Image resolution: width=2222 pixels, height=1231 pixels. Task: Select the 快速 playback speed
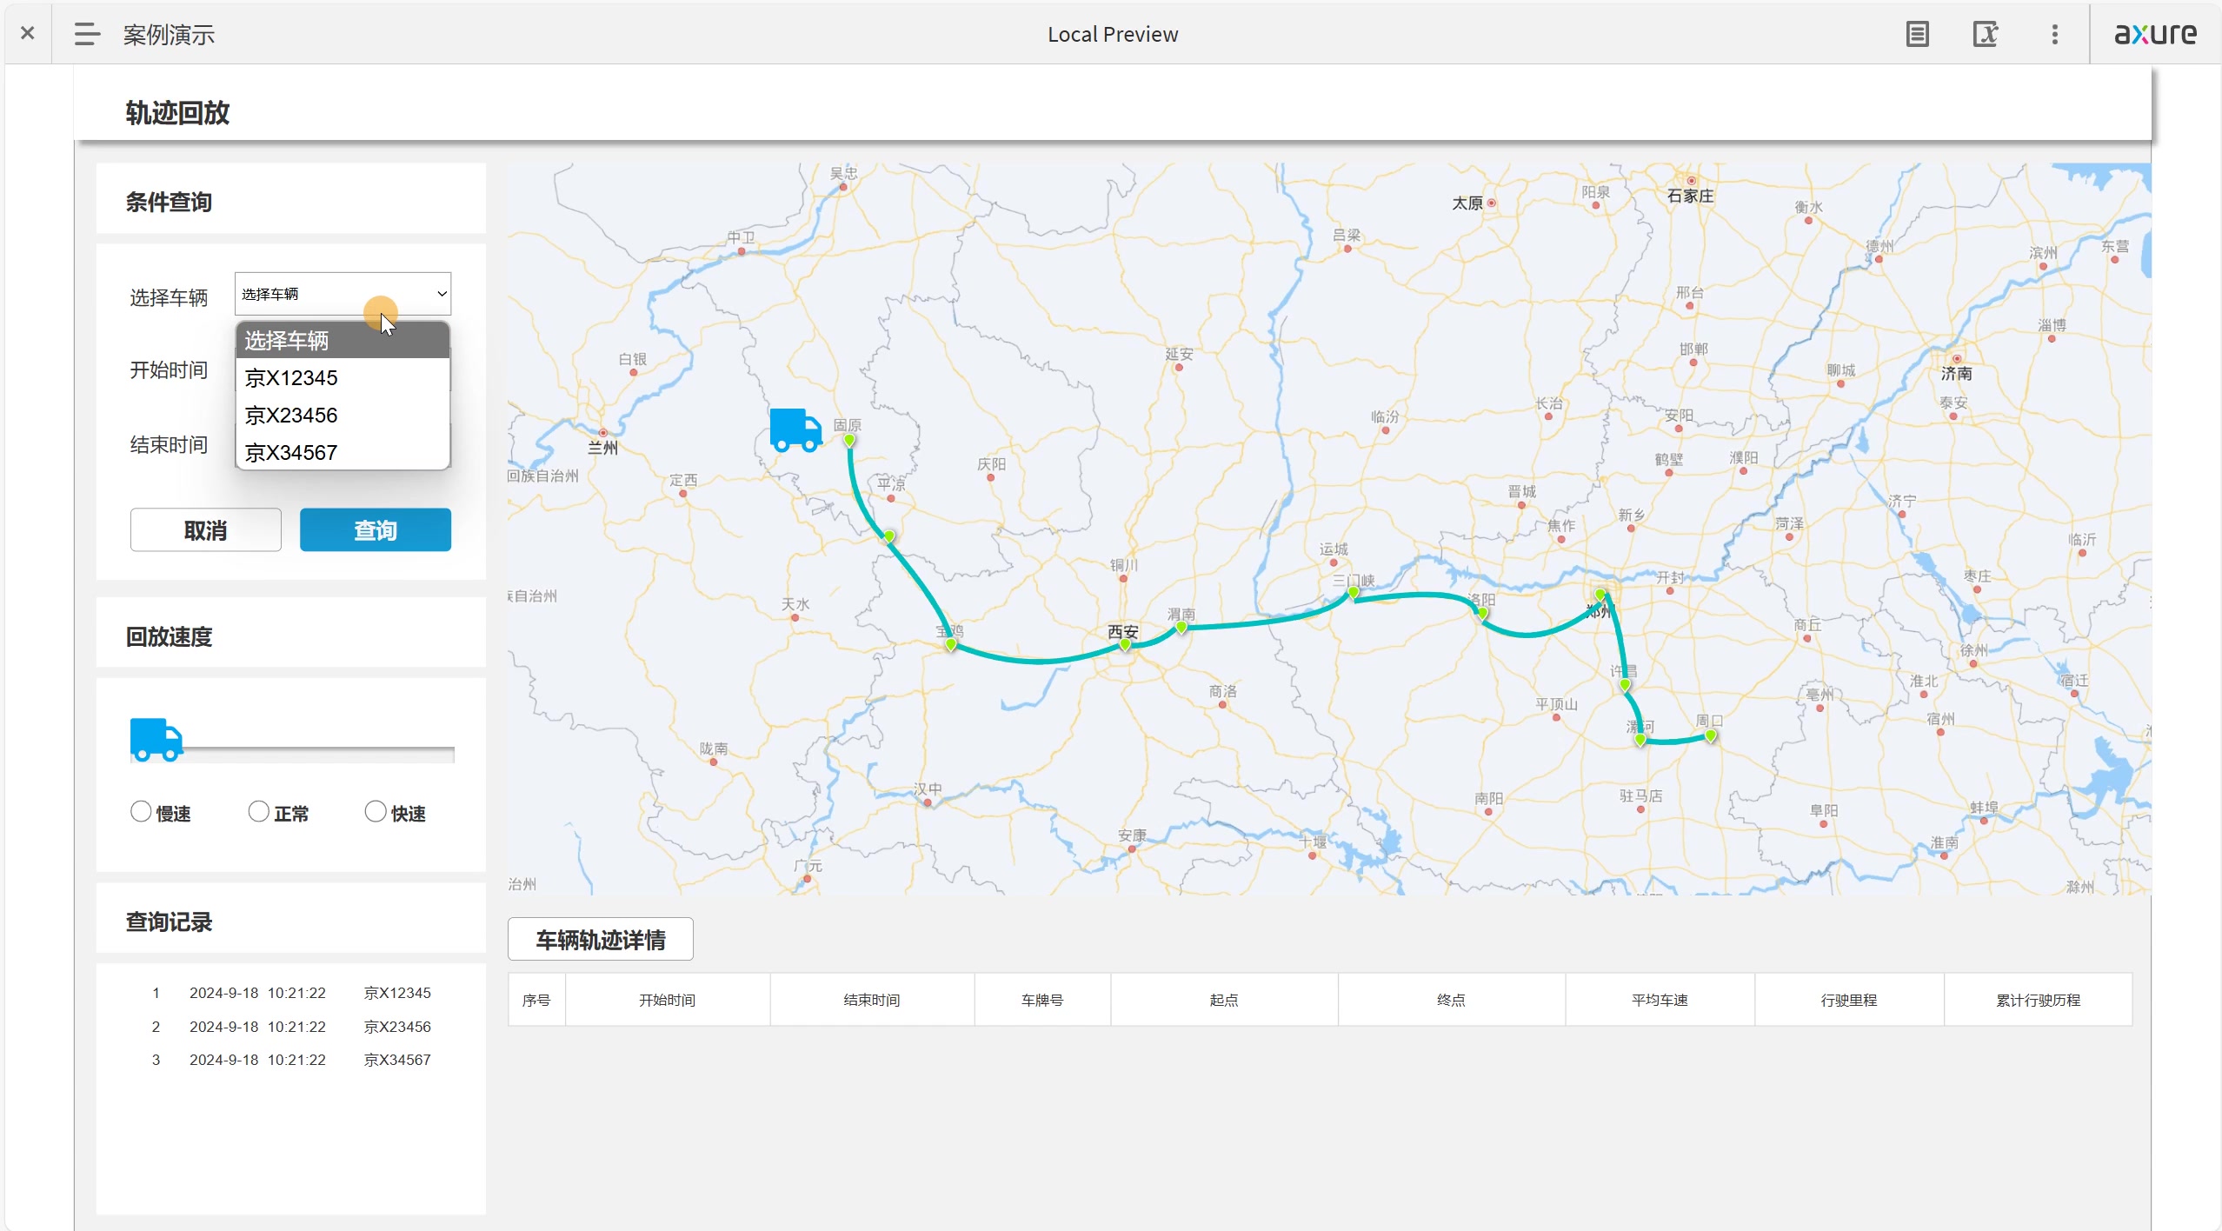(376, 811)
